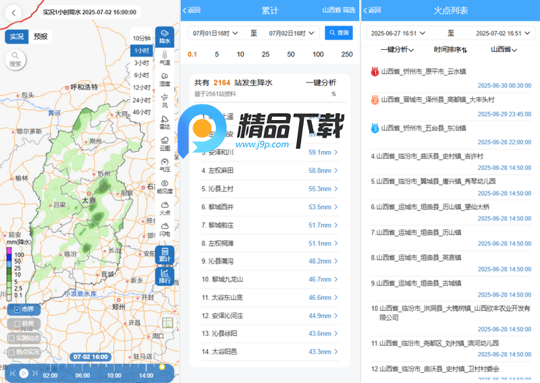540x383 pixels.
Task: Click 一键分析 in the rainfall station card
Action: 321,82
